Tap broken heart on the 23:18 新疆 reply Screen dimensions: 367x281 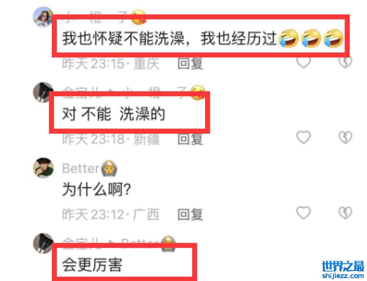[345, 137]
